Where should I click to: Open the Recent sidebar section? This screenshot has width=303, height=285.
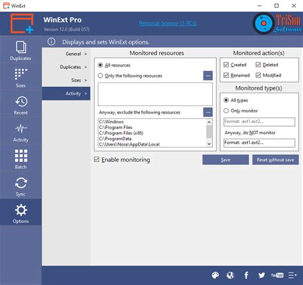20,105
